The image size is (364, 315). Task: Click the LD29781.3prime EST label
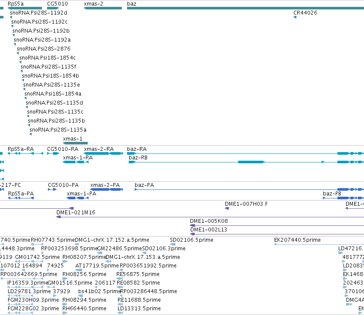tap(29, 292)
